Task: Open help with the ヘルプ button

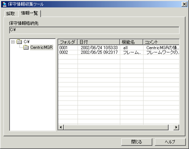Action: click(x=170, y=142)
